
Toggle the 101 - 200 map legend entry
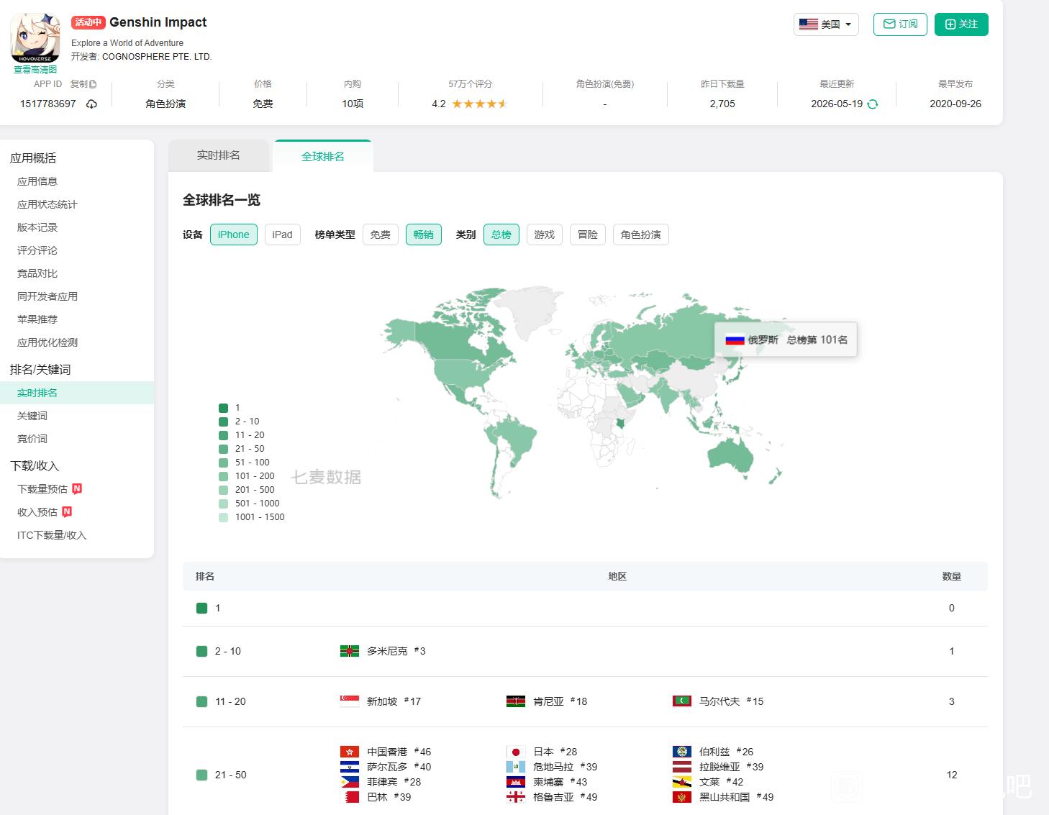click(x=247, y=476)
